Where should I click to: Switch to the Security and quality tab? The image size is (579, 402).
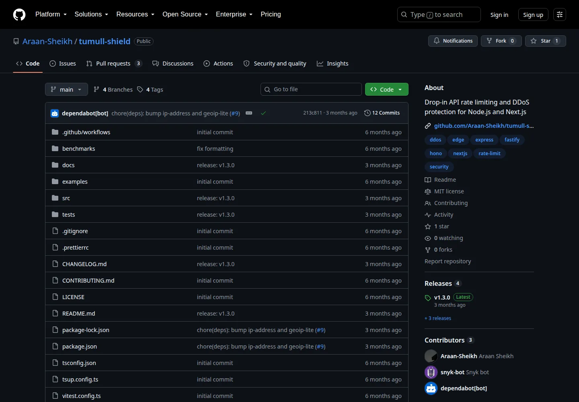(275, 64)
